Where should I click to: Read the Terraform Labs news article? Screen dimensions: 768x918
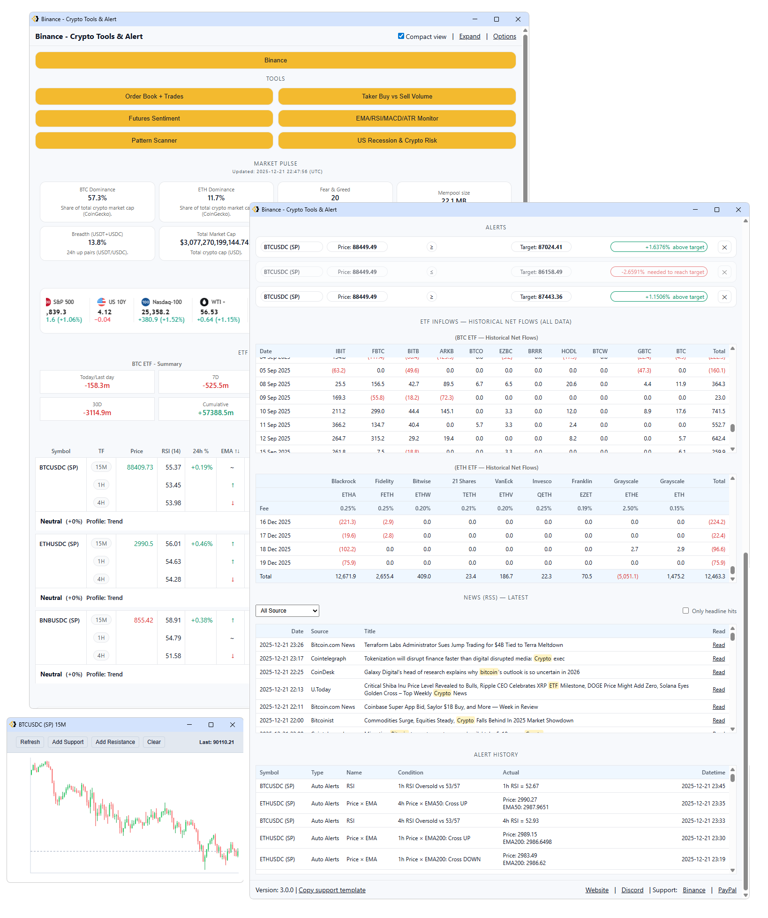(718, 645)
